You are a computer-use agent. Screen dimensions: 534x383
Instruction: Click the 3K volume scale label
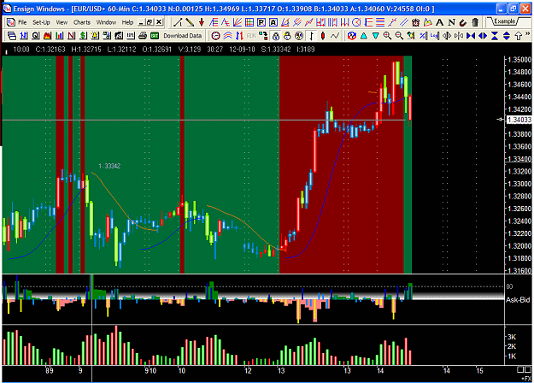click(x=512, y=337)
